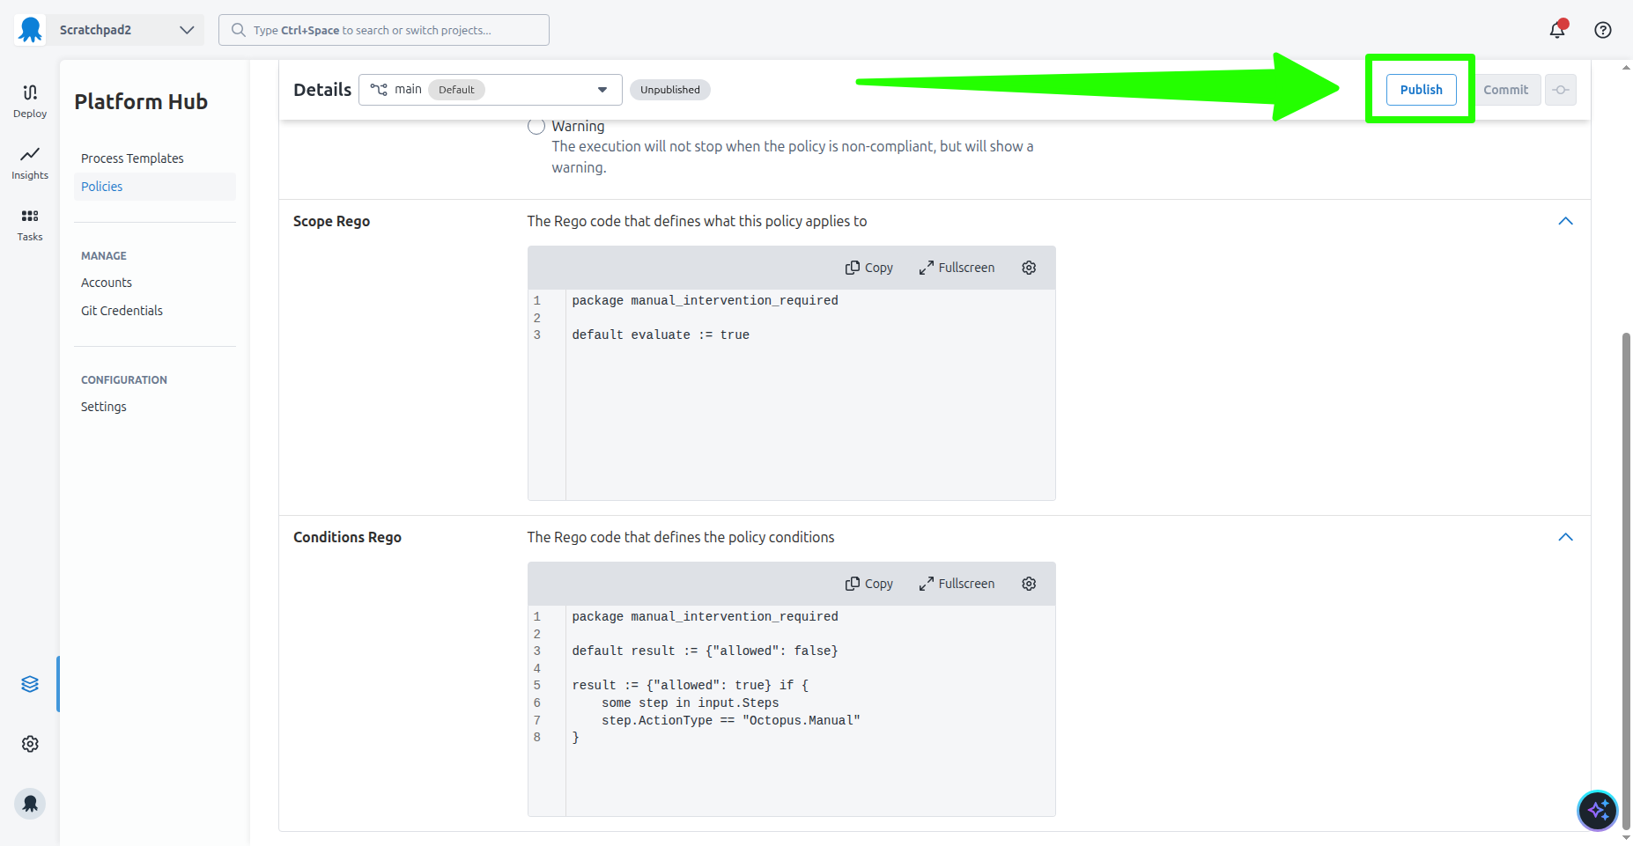Open the Scope Rego editor settings gear

1028,267
